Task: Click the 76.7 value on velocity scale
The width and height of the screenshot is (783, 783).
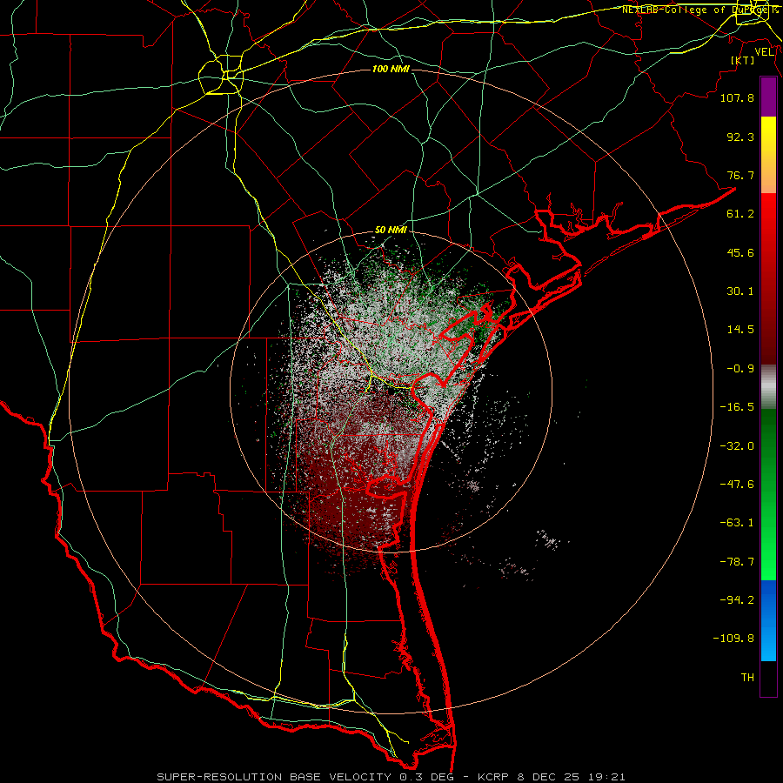Action: click(740, 175)
